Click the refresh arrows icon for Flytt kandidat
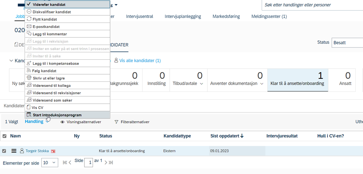The image size is (363, 174). 29,19
